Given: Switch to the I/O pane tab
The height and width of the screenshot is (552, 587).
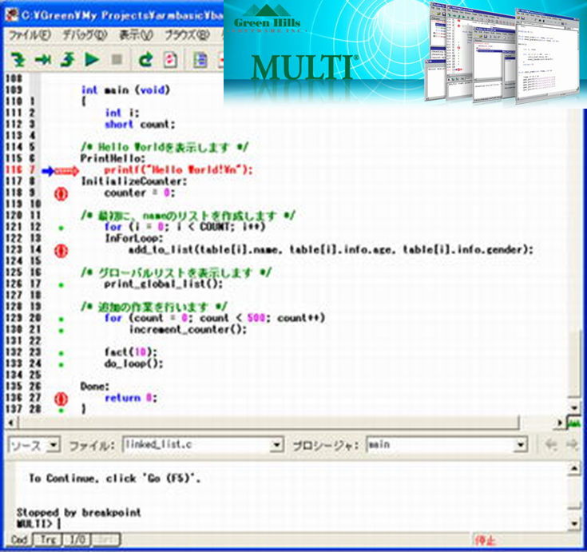Looking at the screenshot, I should (x=77, y=540).
